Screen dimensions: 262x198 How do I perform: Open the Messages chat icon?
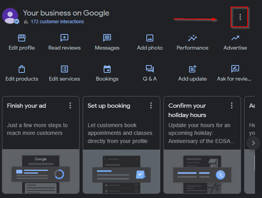[x=107, y=38]
